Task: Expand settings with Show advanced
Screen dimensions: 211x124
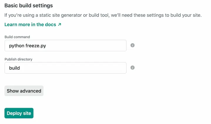Action: tap(24, 91)
